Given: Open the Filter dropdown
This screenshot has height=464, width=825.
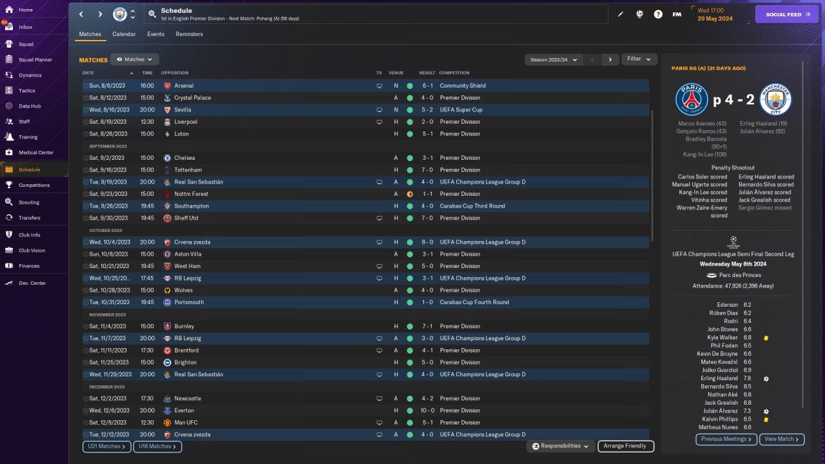Looking at the screenshot, I should (639, 59).
